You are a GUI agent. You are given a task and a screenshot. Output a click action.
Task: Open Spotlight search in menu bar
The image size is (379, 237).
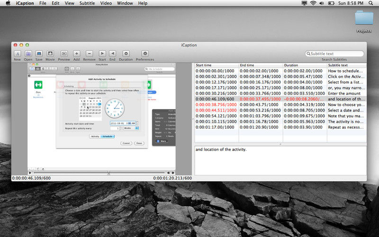click(x=371, y=3)
